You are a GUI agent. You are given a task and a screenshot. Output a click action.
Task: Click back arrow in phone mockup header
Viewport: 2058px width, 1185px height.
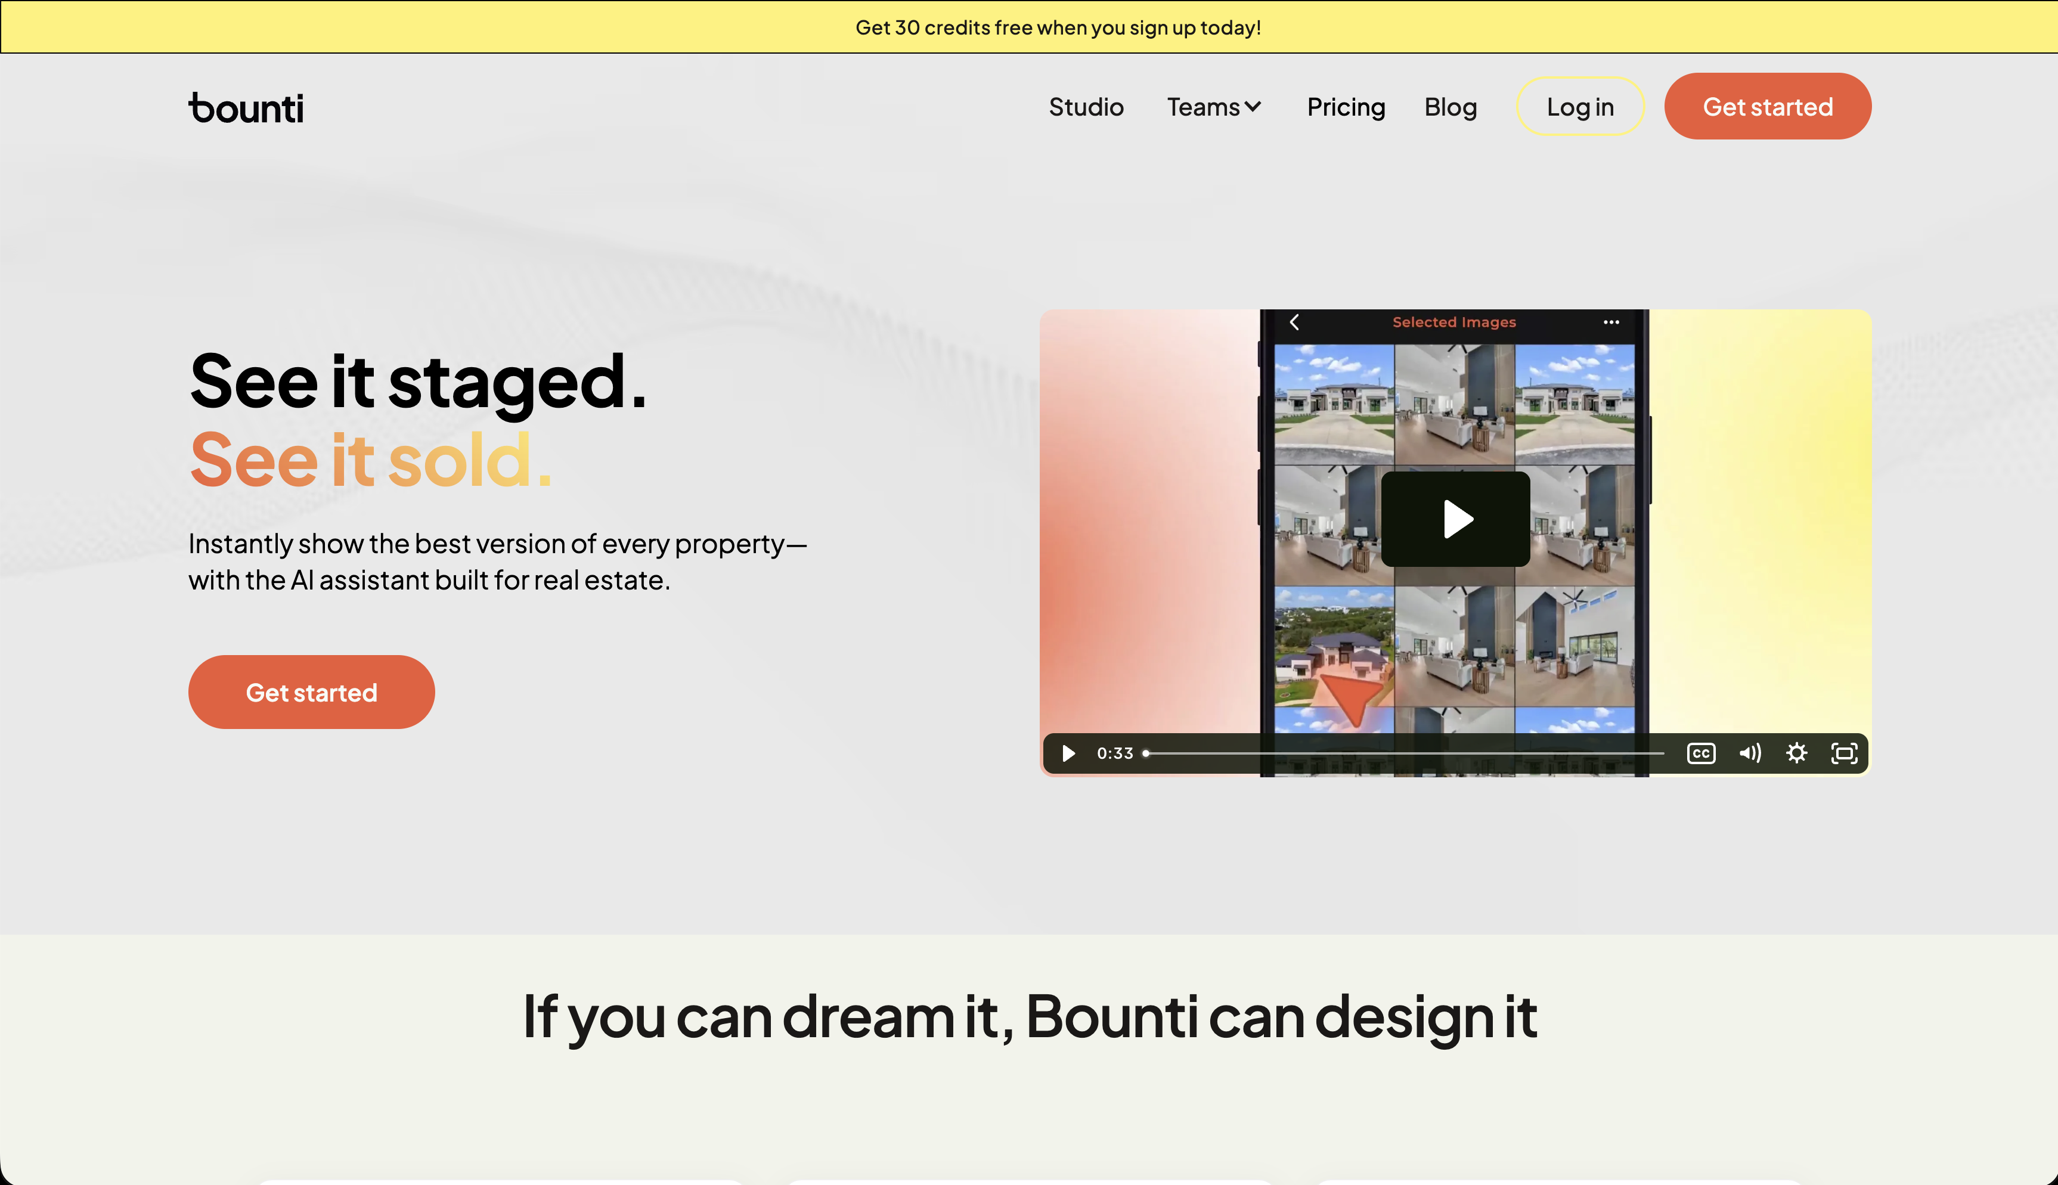1295,322
